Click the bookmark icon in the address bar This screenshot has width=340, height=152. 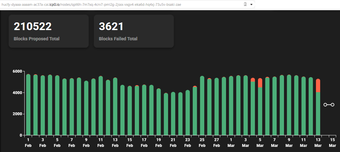pos(245,4)
